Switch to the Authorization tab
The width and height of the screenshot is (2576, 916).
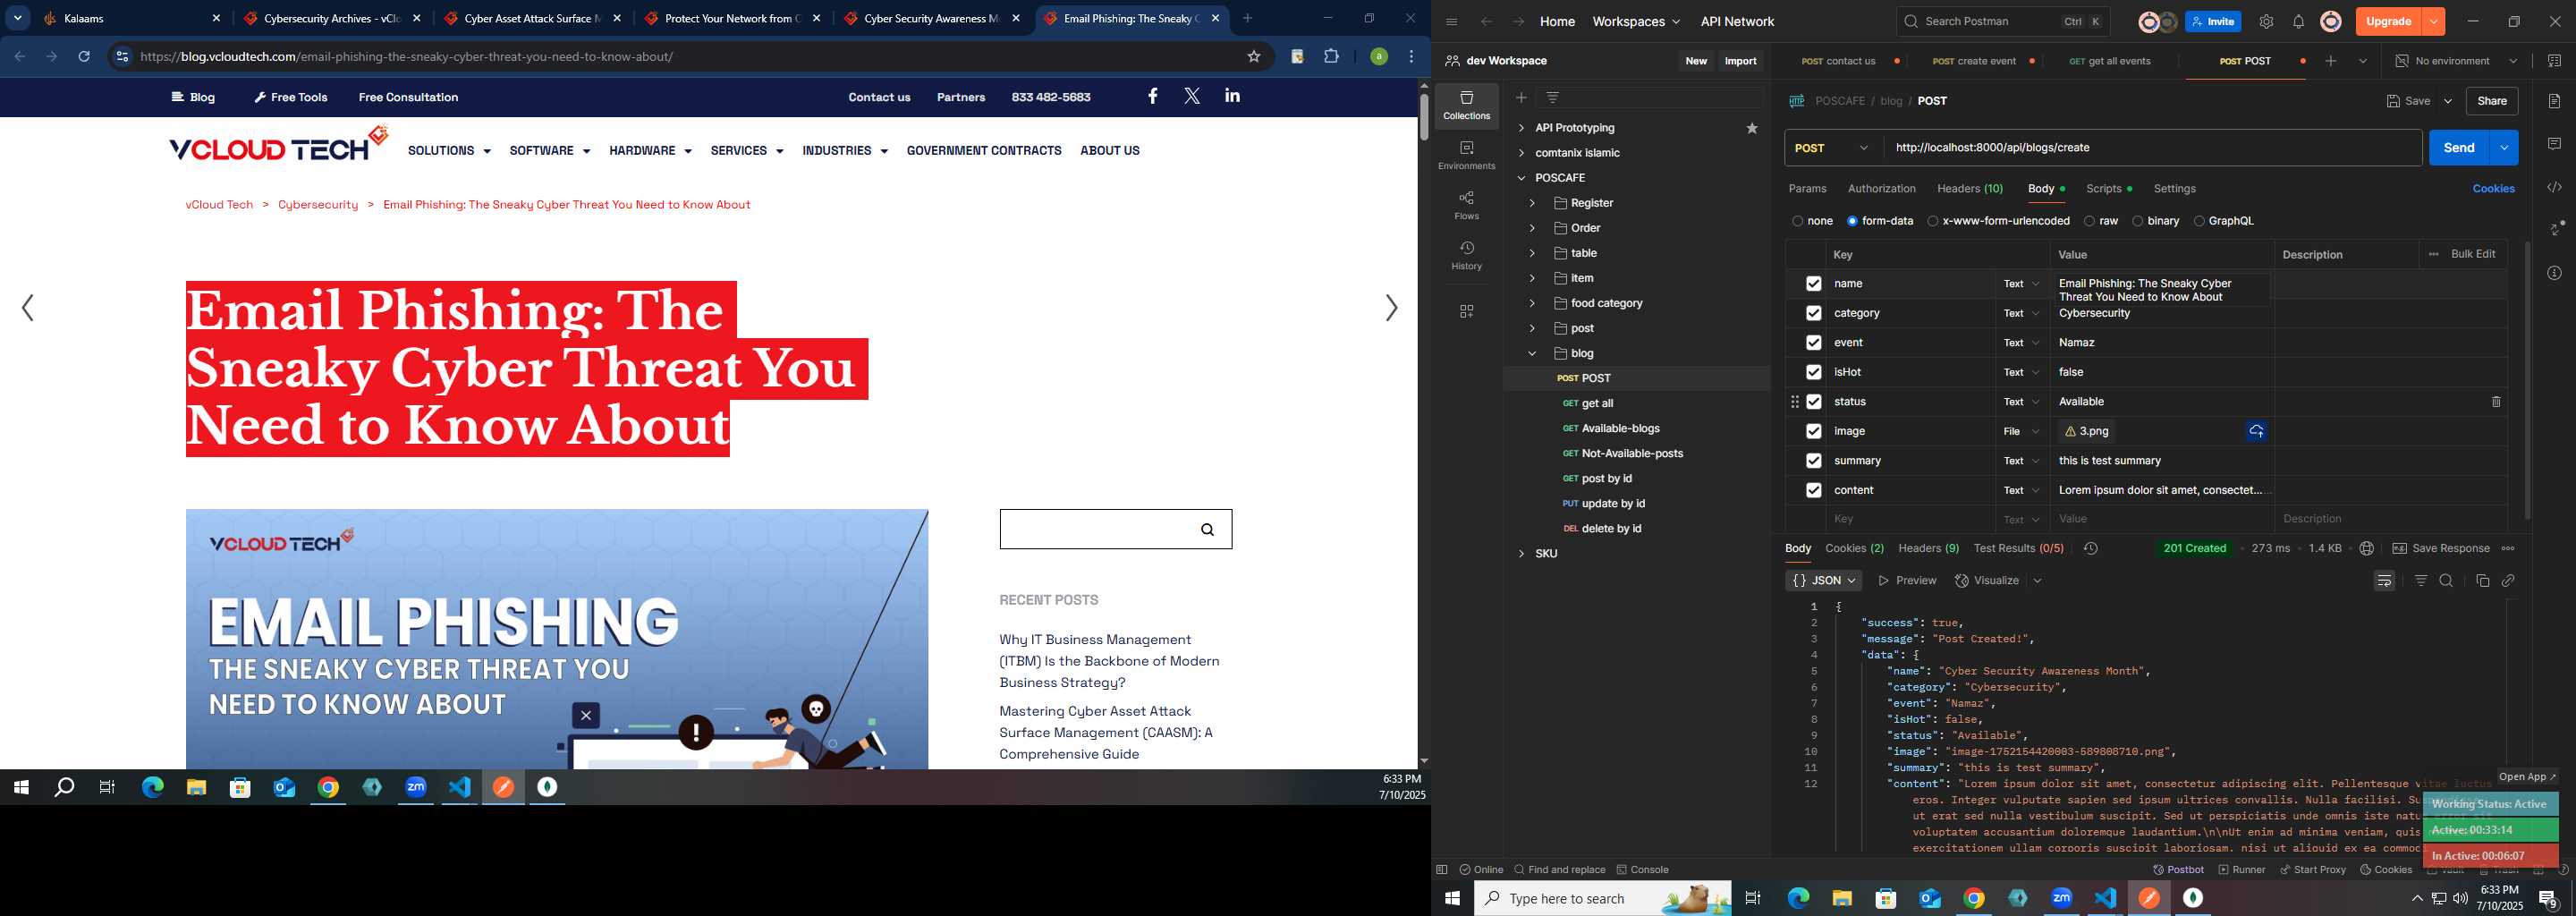pyautogui.click(x=1881, y=189)
